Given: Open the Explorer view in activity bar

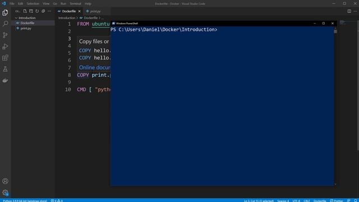Looking at the screenshot, I should [5, 12].
